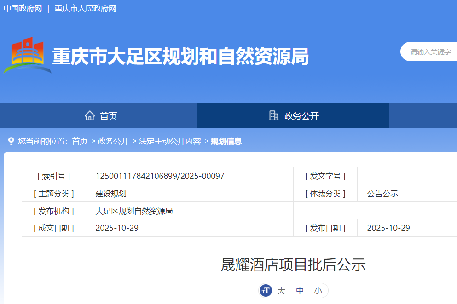457x304 pixels.
Task: Visit the 中国政府网 top link
Action: 23,8
